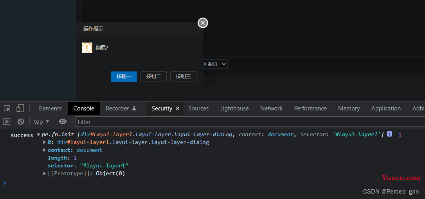Expand the context: document property

[x=45, y=150]
